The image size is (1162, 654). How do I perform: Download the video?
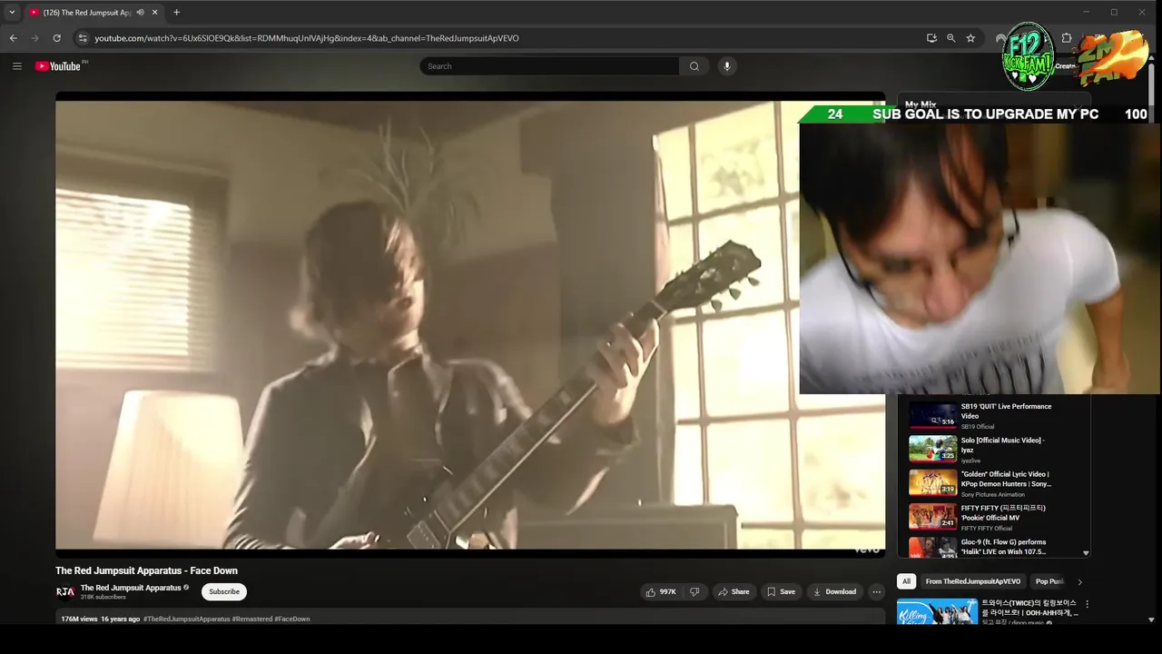tap(834, 591)
